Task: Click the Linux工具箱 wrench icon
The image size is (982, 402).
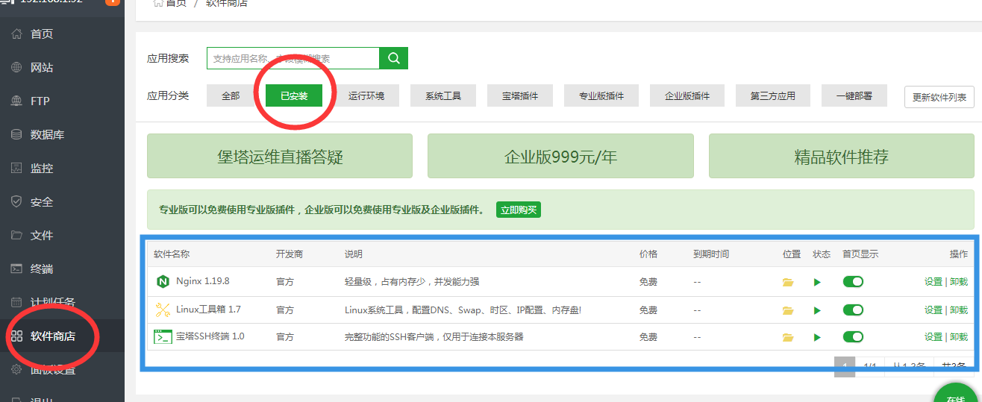Action: (x=163, y=310)
